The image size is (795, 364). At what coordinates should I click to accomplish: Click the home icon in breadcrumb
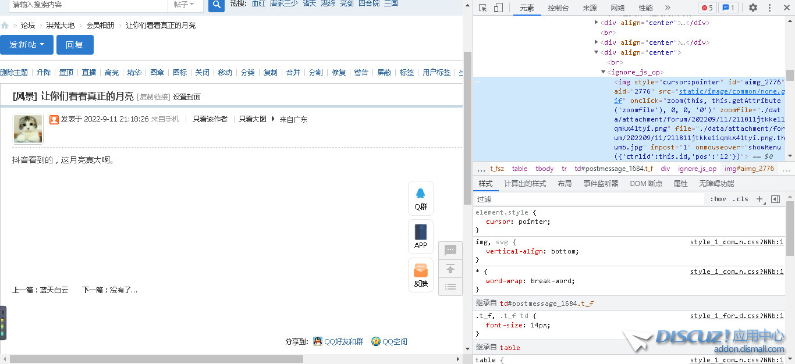[5, 26]
